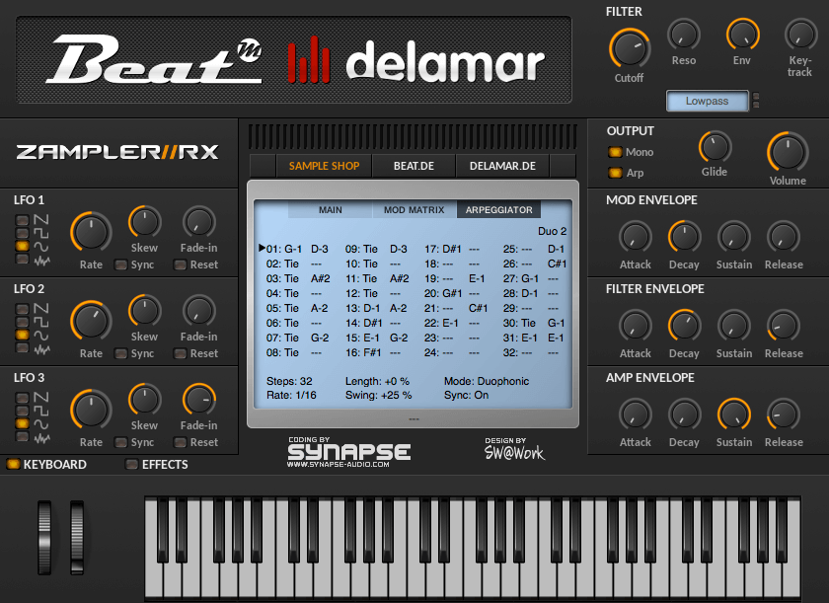The image size is (829, 603).
Task: Select arpeggiator step 01: G-1
Action: pos(284,249)
